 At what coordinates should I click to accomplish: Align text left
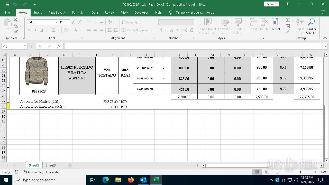coord(89,30)
